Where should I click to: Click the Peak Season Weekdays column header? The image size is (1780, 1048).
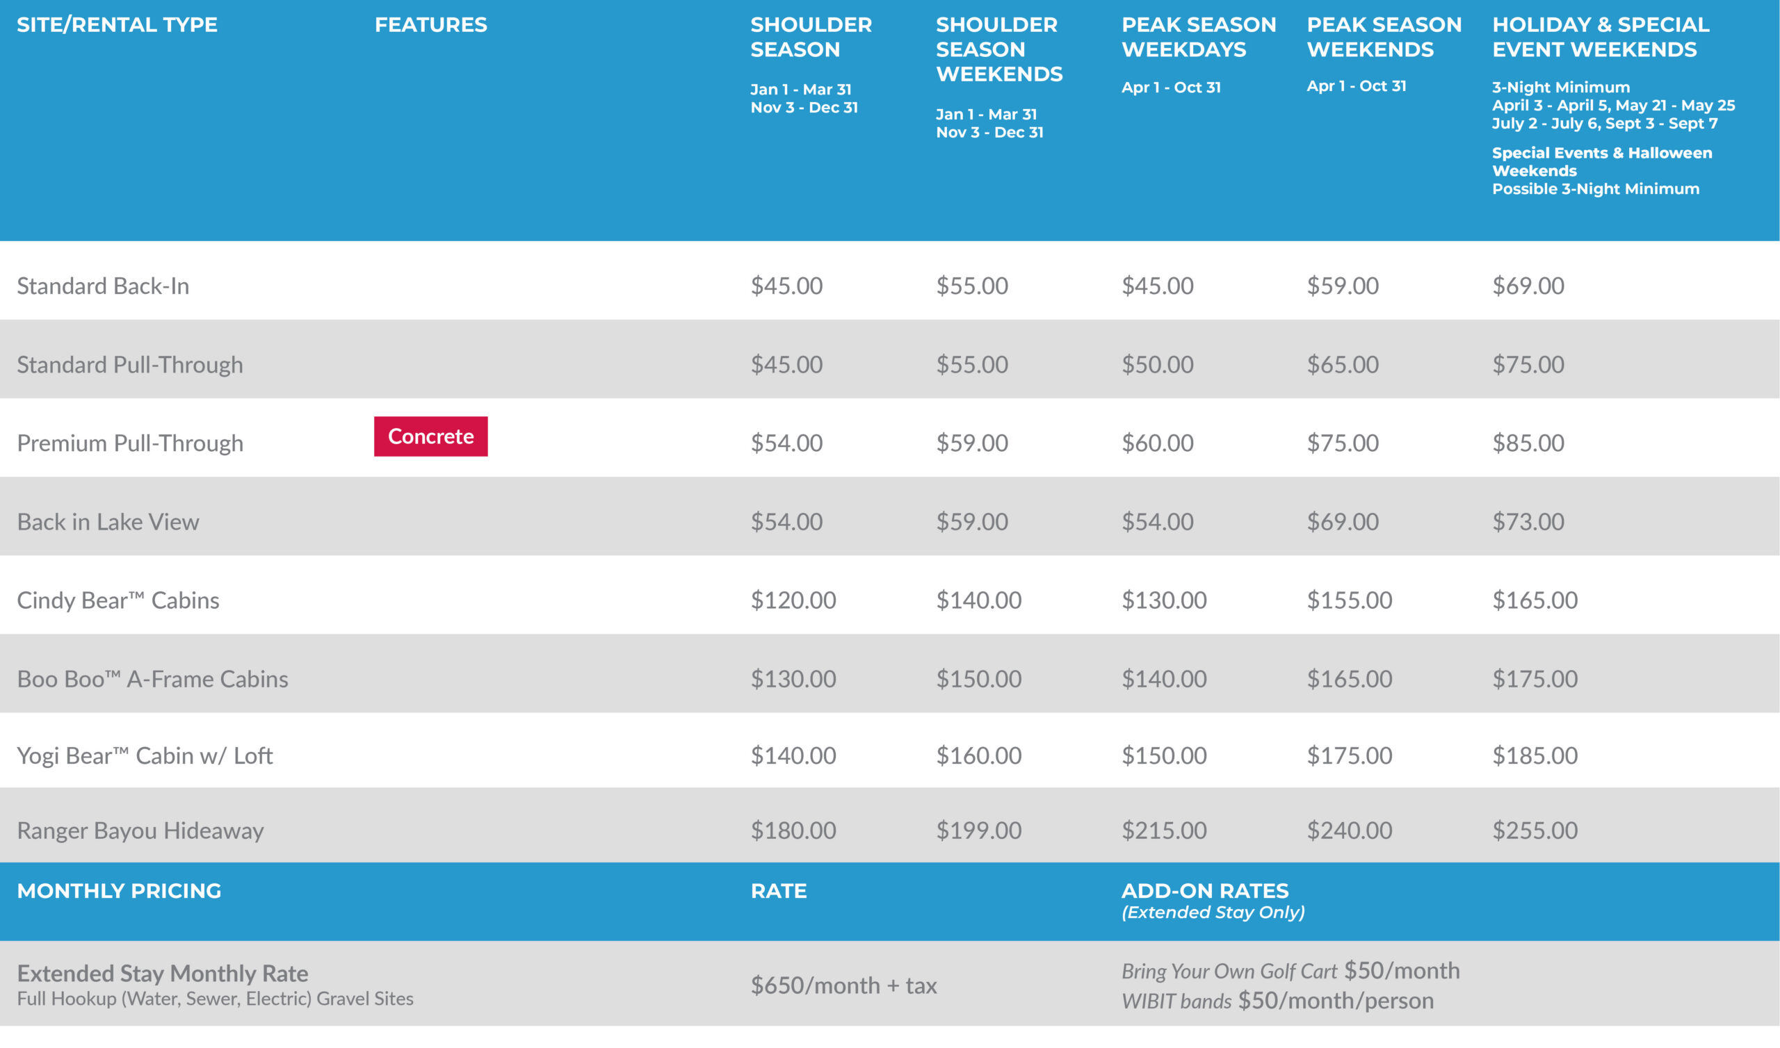pyautogui.click(x=1198, y=37)
